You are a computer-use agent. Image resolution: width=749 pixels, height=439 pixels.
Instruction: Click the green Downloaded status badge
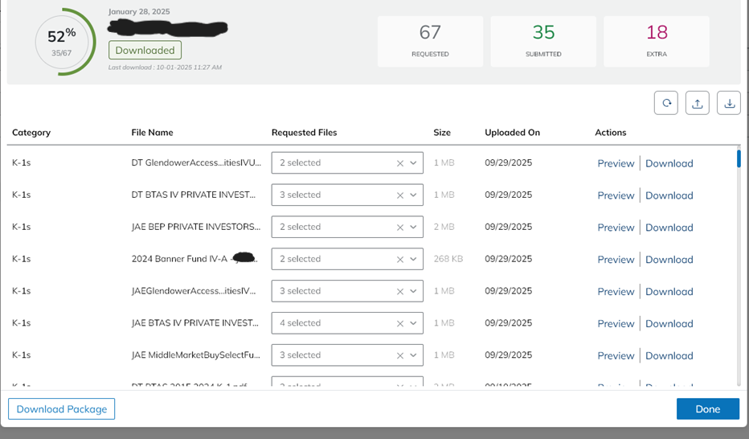tap(145, 50)
